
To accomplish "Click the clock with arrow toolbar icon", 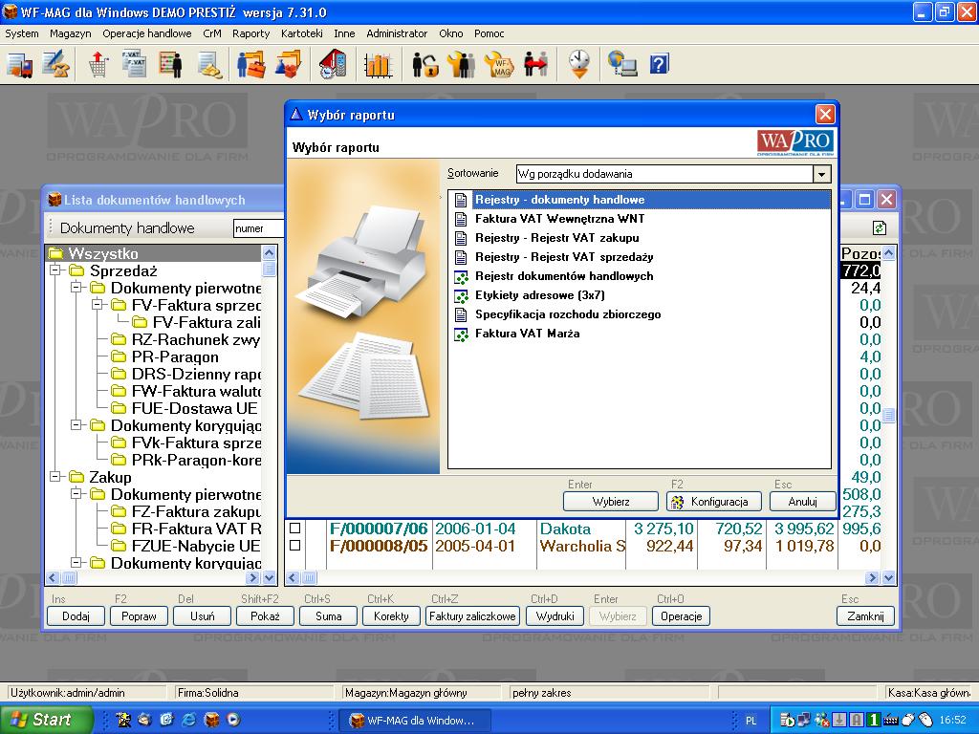I will click(578, 64).
